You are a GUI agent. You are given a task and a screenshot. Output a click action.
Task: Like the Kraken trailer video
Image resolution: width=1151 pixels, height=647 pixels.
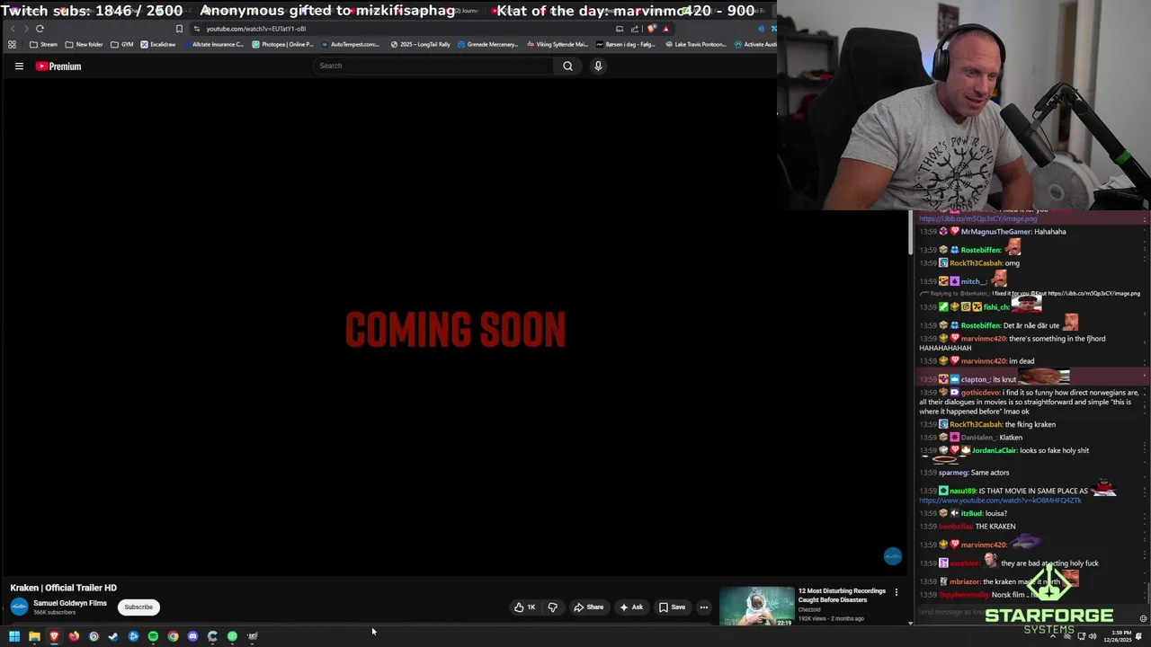[525, 607]
